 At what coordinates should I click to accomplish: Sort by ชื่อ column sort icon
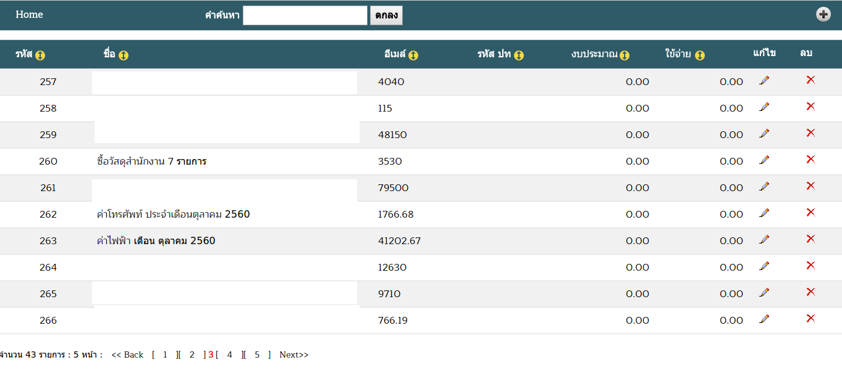(123, 55)
